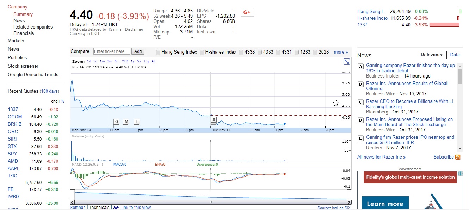Click chart range horizontal scrollbar thumb

pyautogui.click(x=211, y=202)
